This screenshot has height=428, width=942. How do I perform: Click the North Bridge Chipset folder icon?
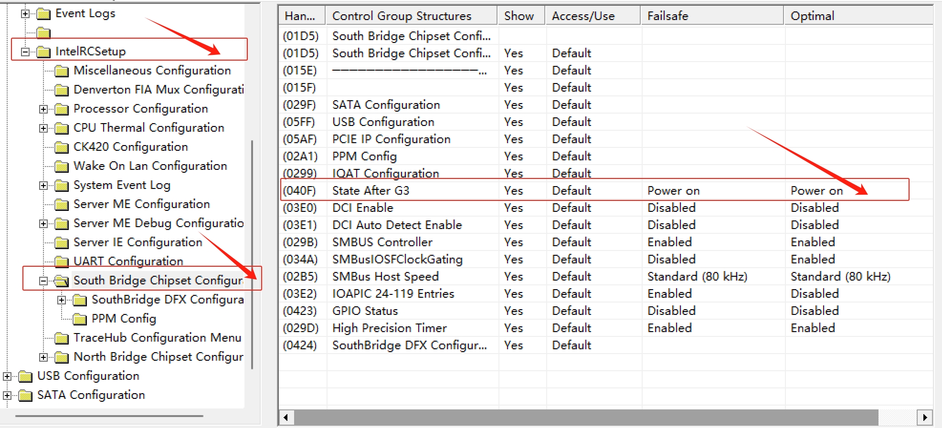click(62, 357)
